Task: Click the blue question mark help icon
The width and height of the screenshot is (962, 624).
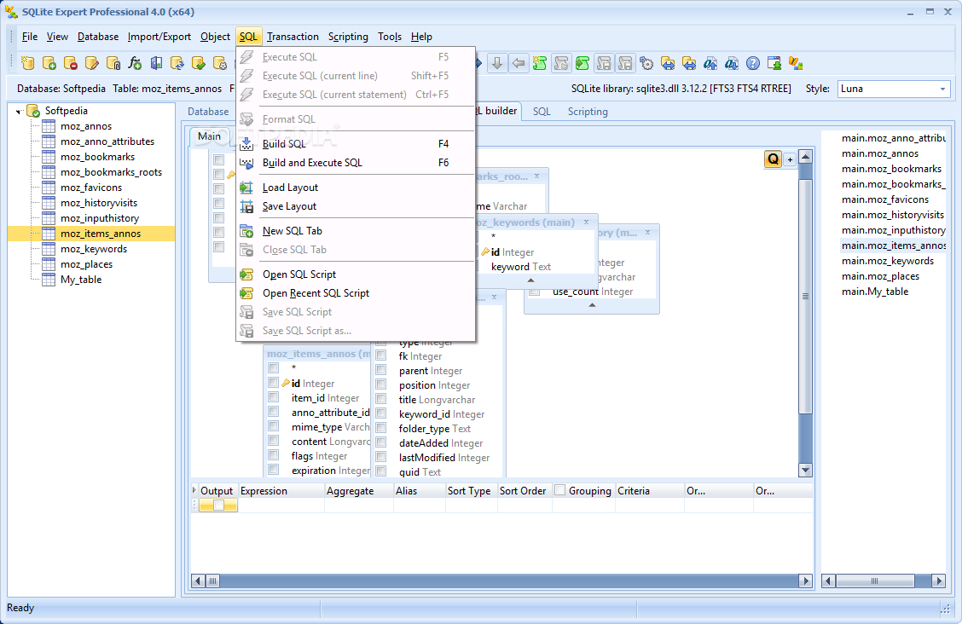Action: (x=753, y=63)
